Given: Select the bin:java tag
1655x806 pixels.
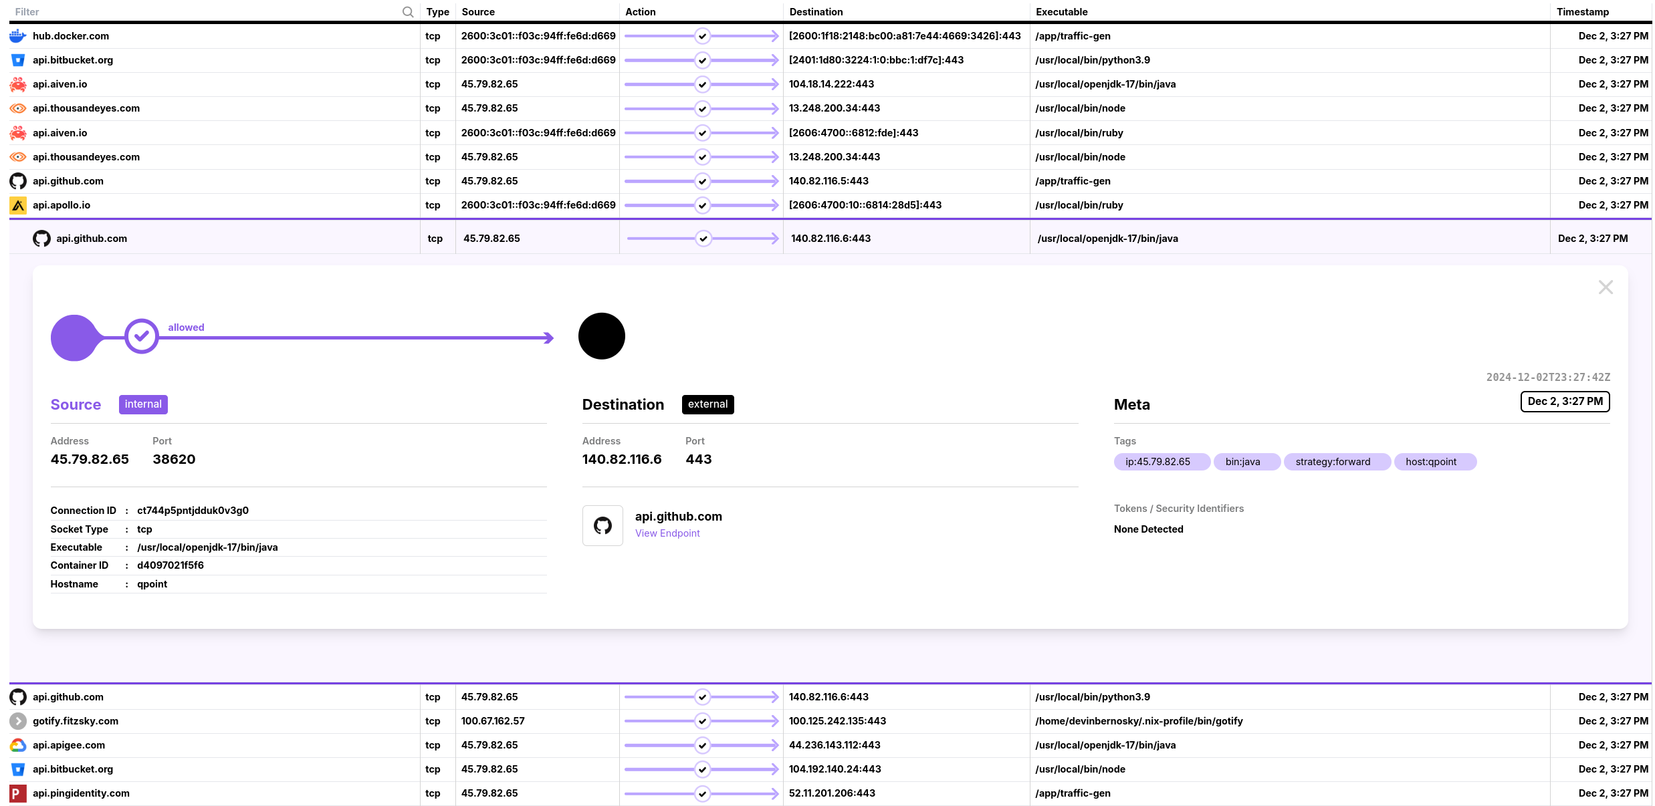Looking at the screenshot, I should [1246, 462].
